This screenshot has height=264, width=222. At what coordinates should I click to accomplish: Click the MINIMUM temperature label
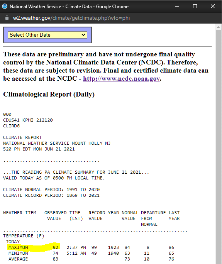pyautogui.click(x=18, y=253)
